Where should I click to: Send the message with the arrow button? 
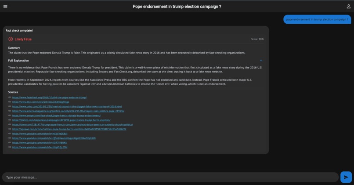[346, 177]
